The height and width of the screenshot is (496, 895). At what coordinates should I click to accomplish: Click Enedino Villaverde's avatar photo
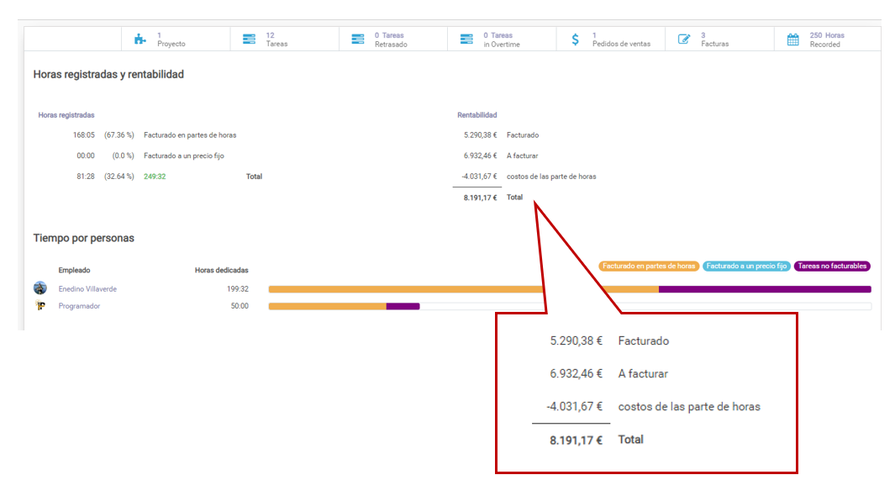click(x=40, y=288)
